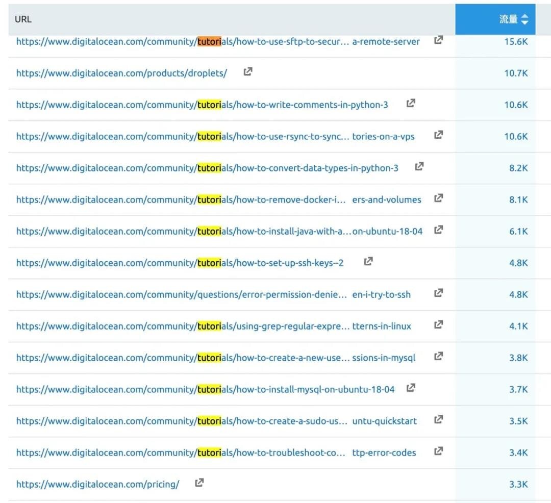
Task: Click external-link icon beside the sftp tutorial URL
Action: 438,40
